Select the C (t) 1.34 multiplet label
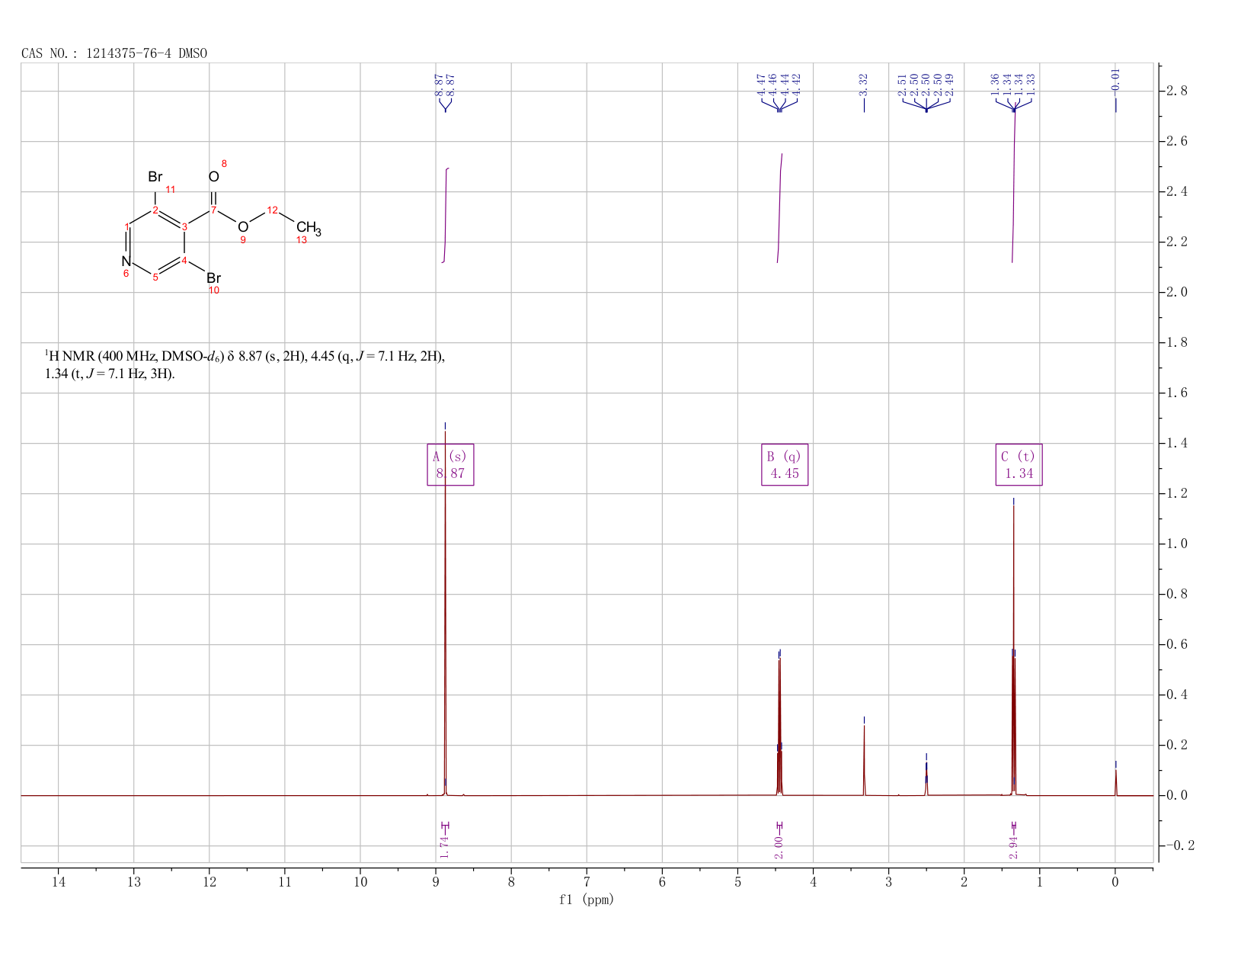The width and height of the screenshot is (1257, 972). (1019, 464)
